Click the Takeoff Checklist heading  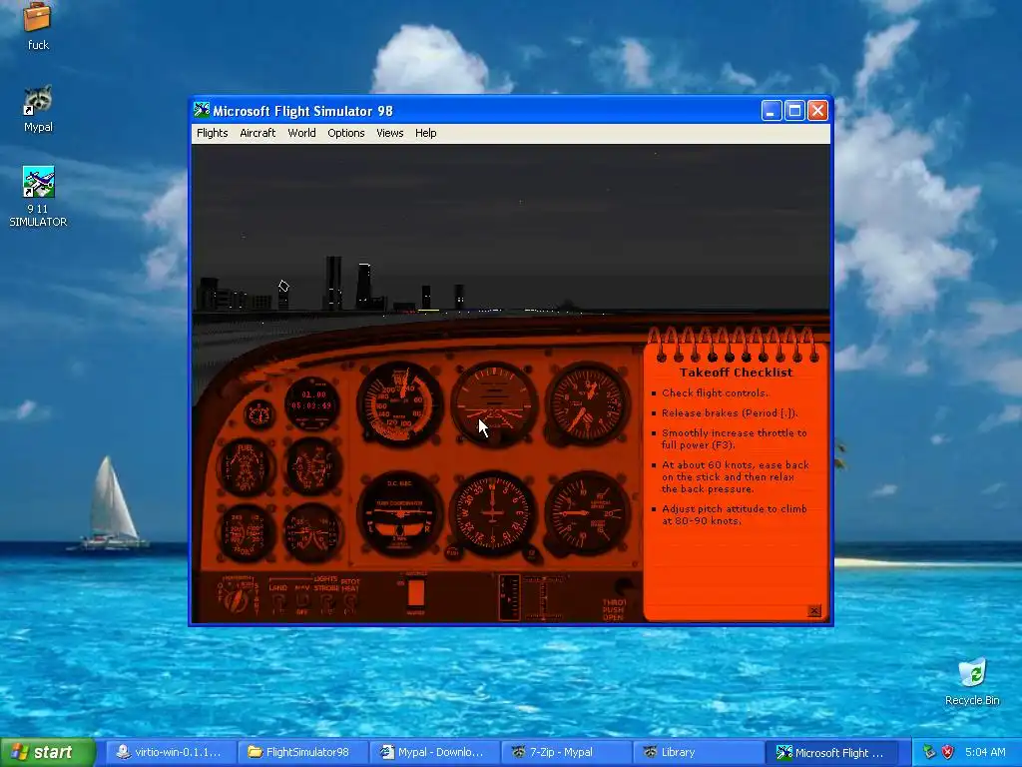(736, 373)
